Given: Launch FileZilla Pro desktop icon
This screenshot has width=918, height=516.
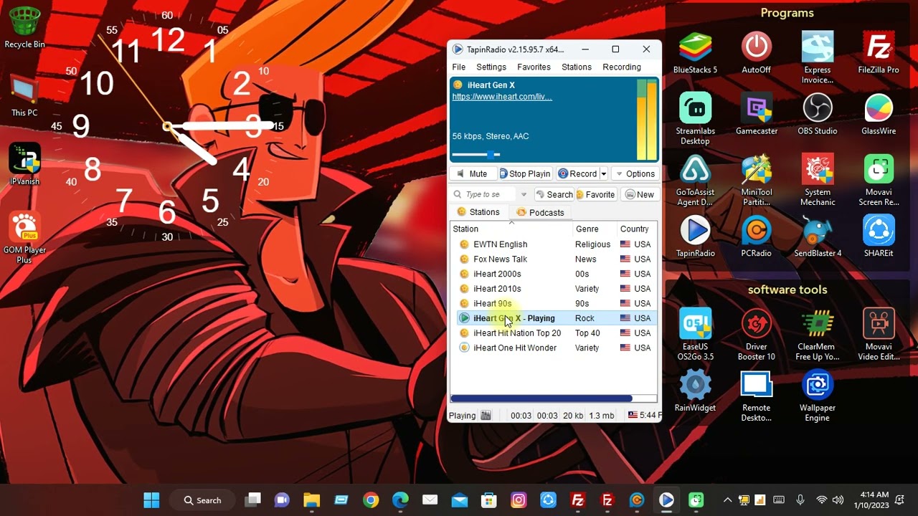Looking at the screenshot, I should coord(879,54).
